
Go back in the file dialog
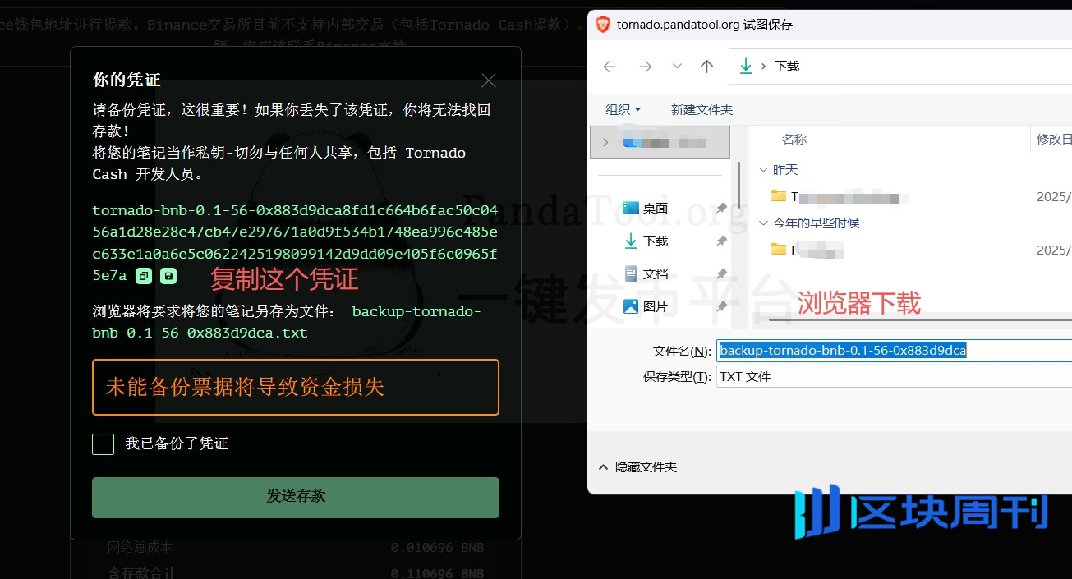pyautogui.click(x=610, y=67)
